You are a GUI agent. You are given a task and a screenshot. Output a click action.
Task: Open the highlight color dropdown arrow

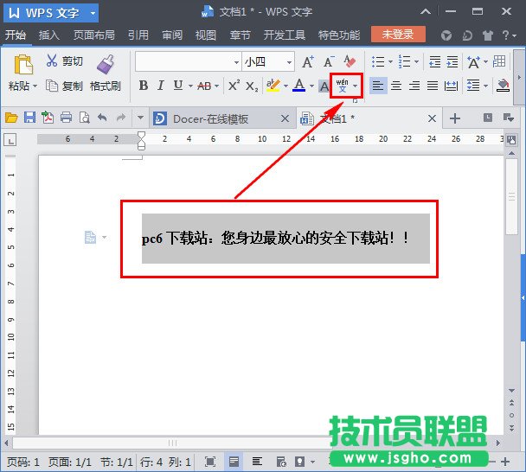285,86
